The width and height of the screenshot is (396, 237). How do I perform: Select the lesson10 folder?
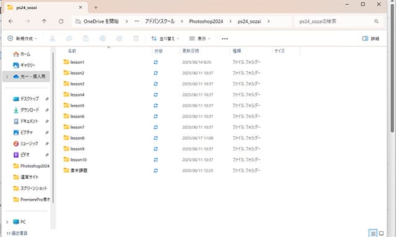[x=75, y=160]
